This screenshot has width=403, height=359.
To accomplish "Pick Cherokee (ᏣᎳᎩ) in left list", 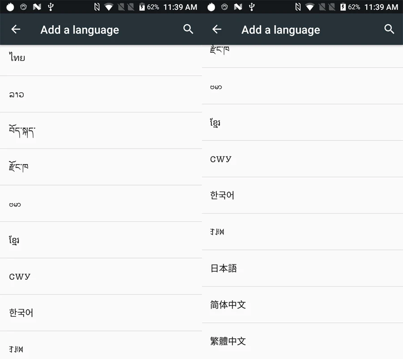I will (x=101, y=277).
